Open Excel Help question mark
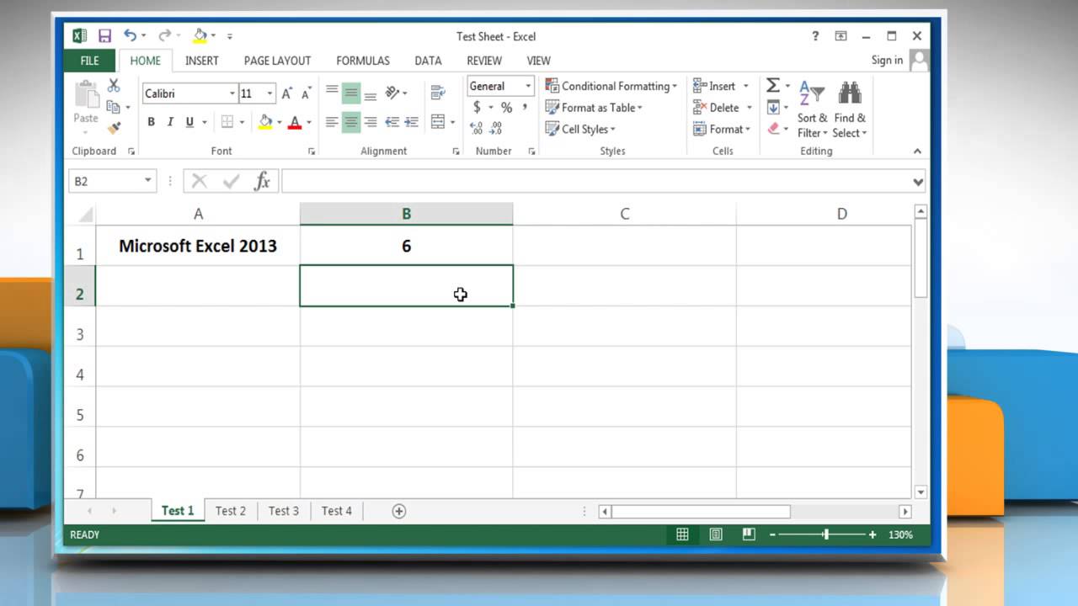This screenshot has width=1078, height=606. point(815,36)
